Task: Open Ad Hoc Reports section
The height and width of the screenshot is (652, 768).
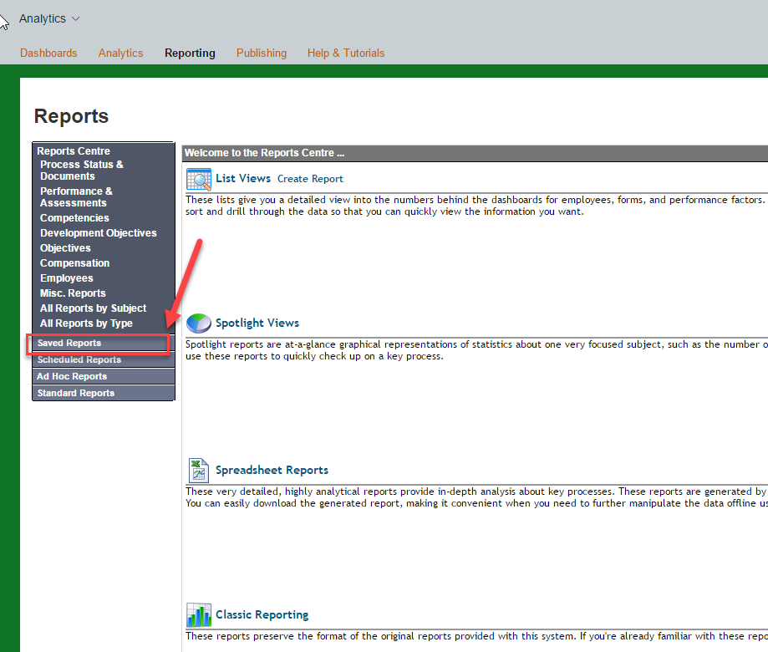Action: [x=104, y=376]
